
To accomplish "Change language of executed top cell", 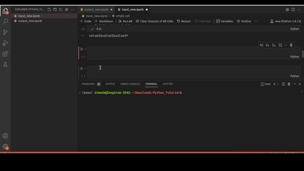I will point(294,29).
